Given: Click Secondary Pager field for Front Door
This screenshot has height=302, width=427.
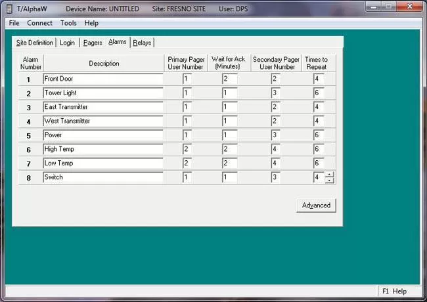Looking at the screenshot, I should click(x=276, y=79).
